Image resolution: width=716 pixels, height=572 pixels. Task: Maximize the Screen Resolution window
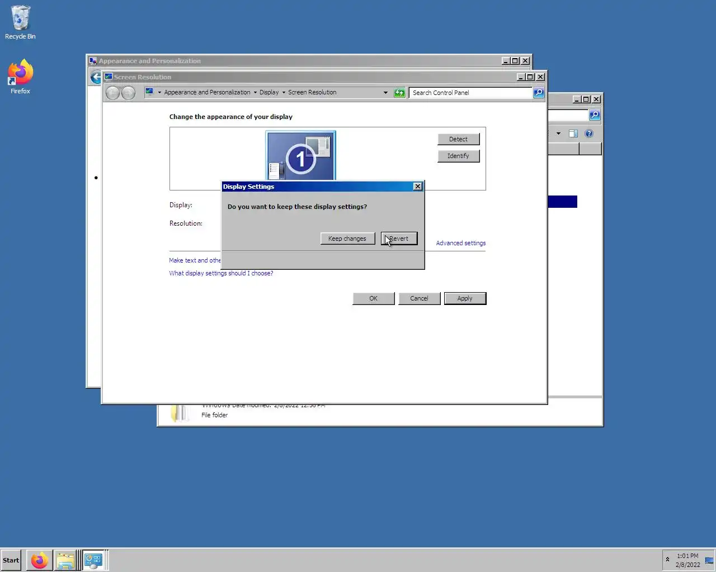tap(530, 77)
